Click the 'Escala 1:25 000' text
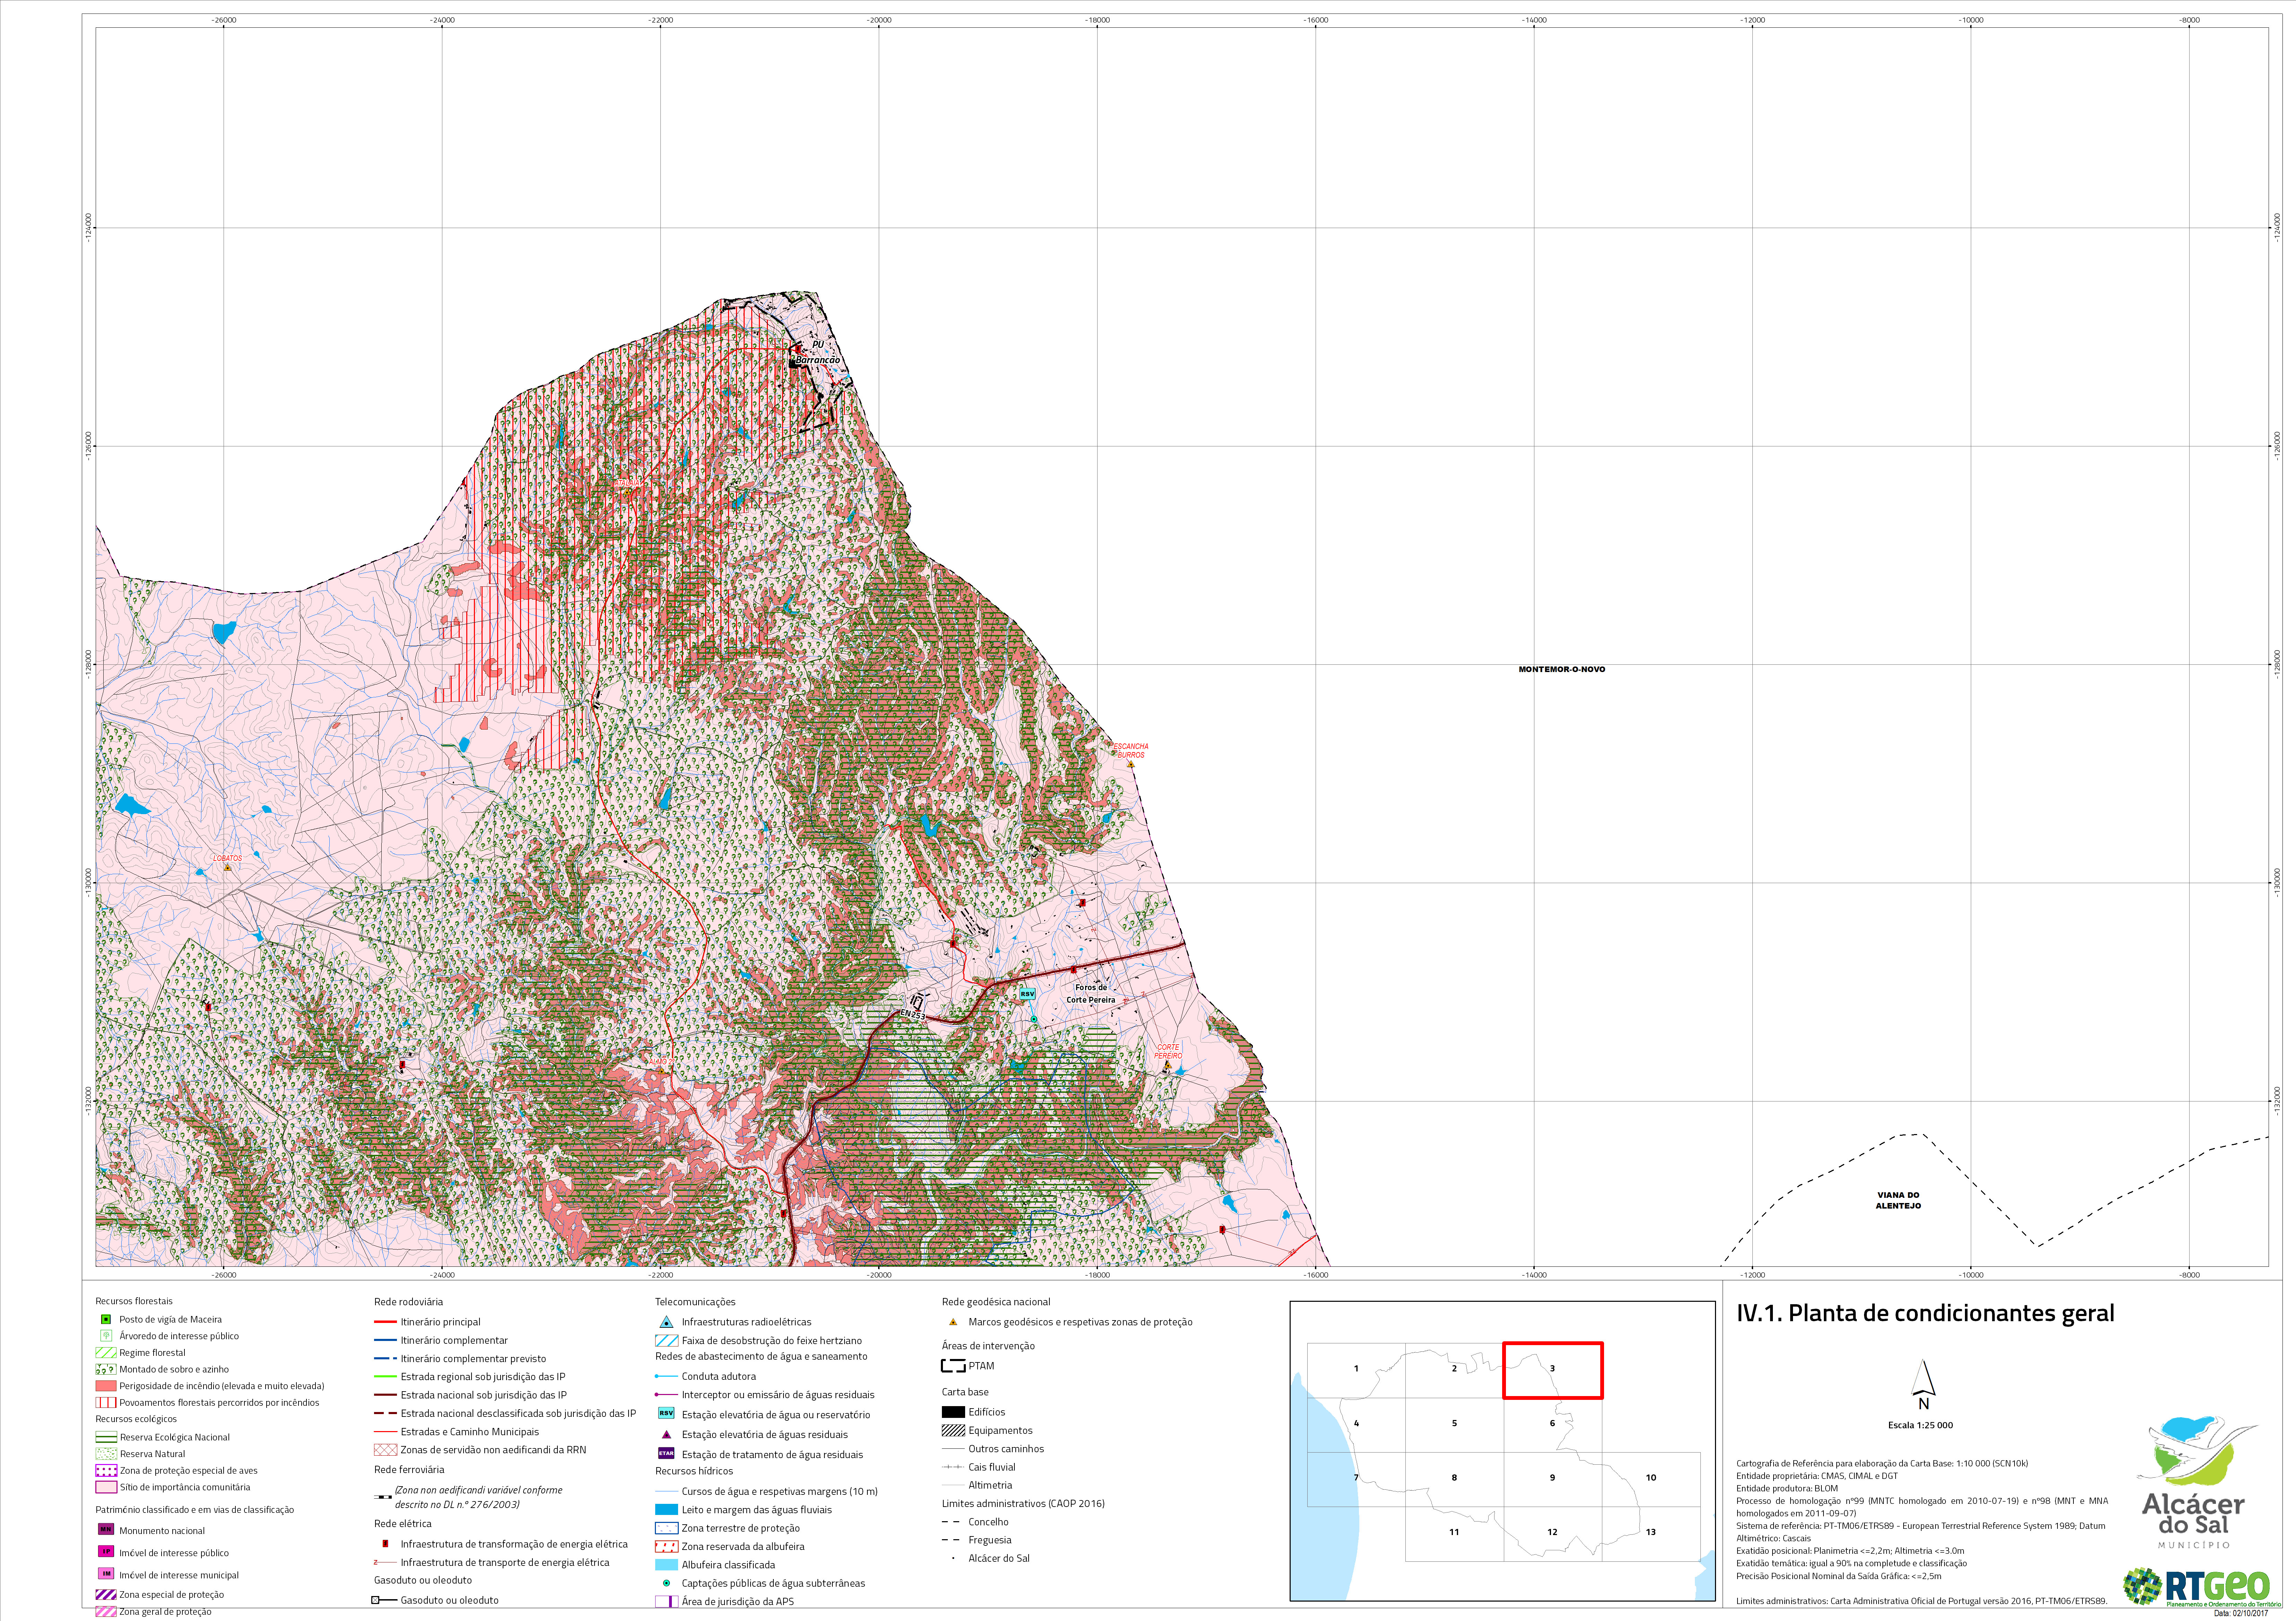 [1920, 1425]
